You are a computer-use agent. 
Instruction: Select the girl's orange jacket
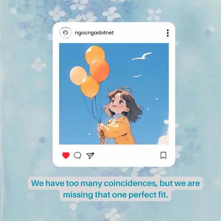coord(118,130)
